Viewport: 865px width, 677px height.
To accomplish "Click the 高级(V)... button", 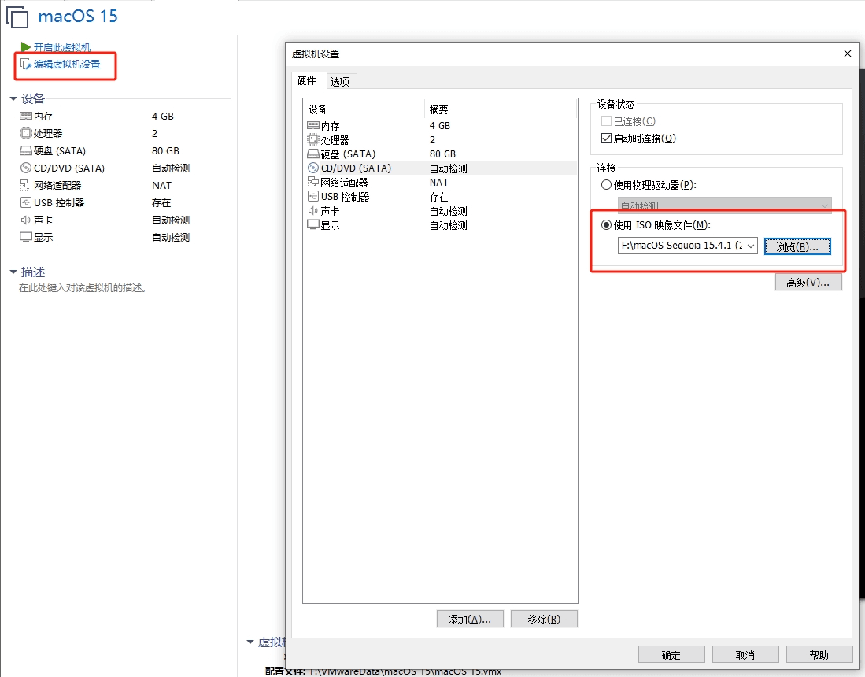I will 808,283.
